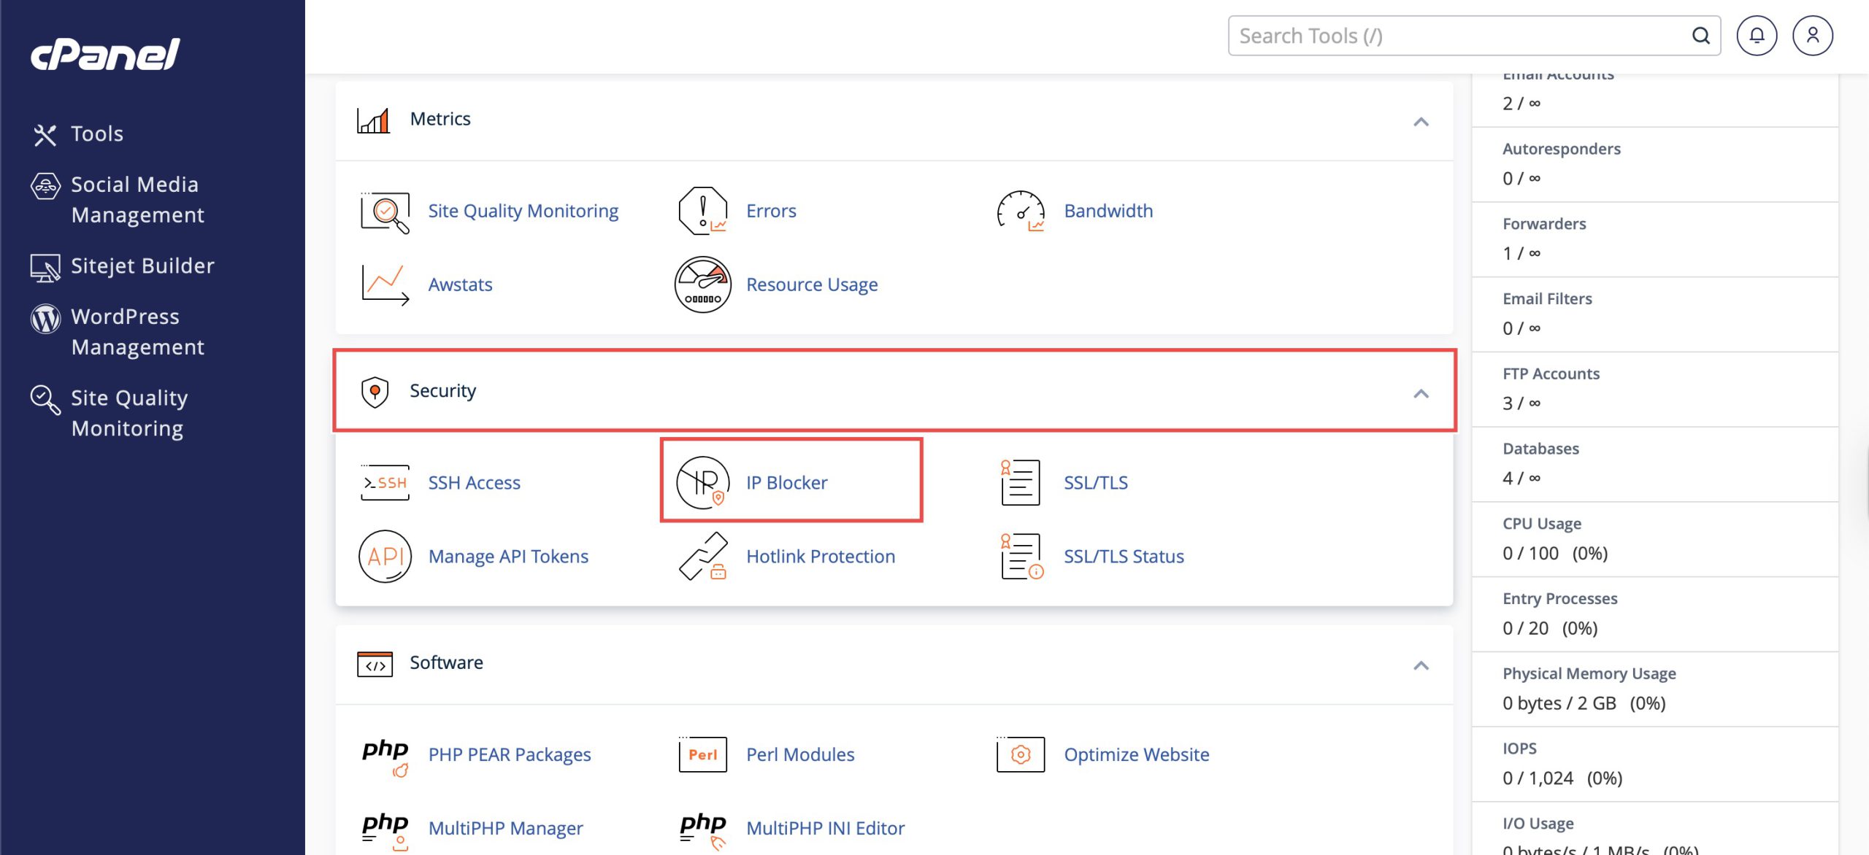Open Tools in the sidebar

(x=96, y=134)
